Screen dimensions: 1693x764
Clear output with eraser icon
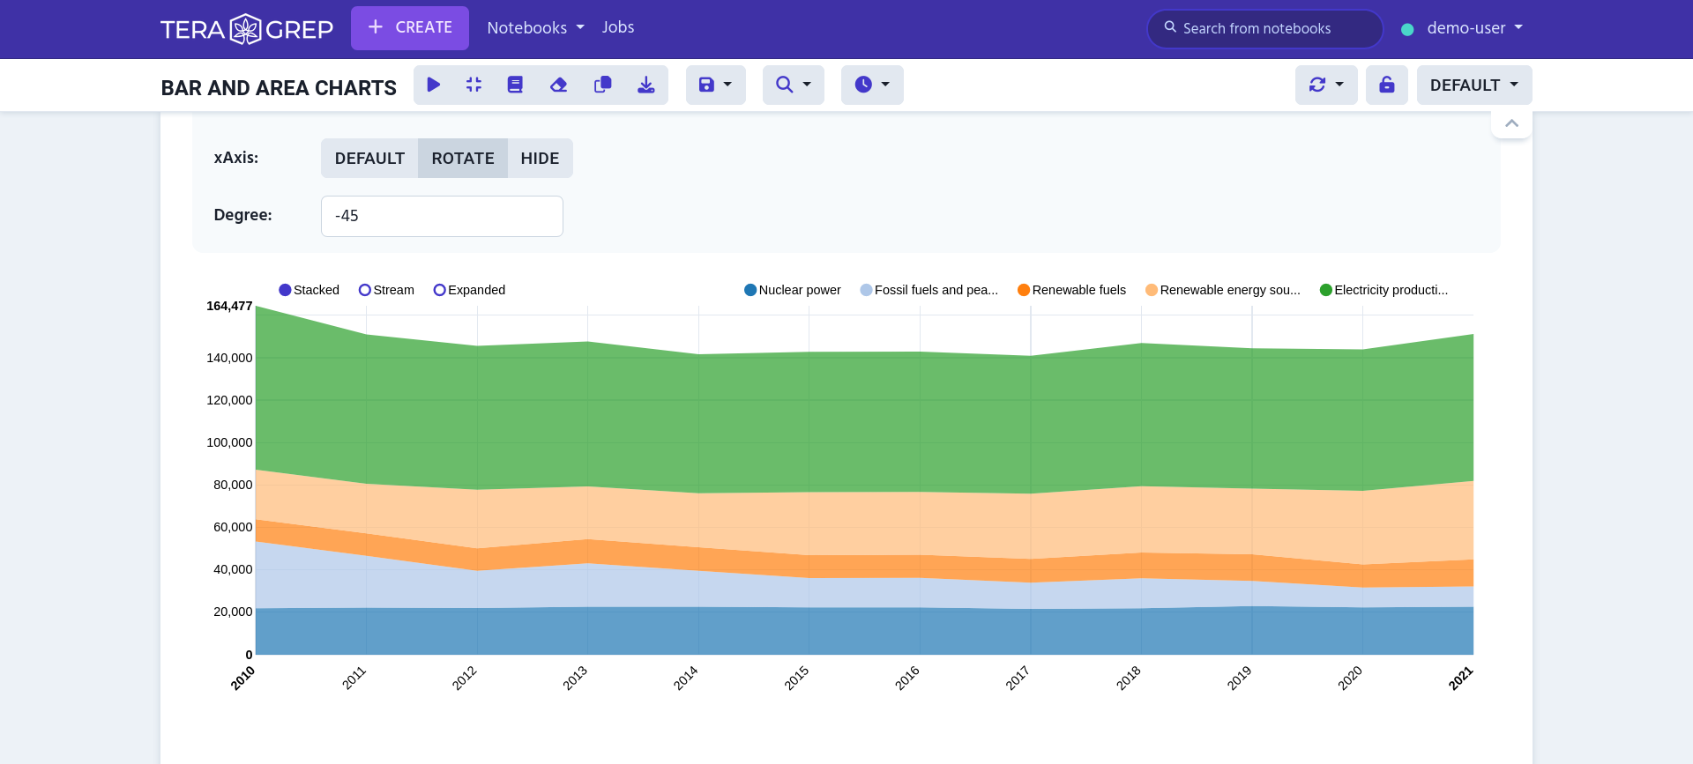coord(558,85)
